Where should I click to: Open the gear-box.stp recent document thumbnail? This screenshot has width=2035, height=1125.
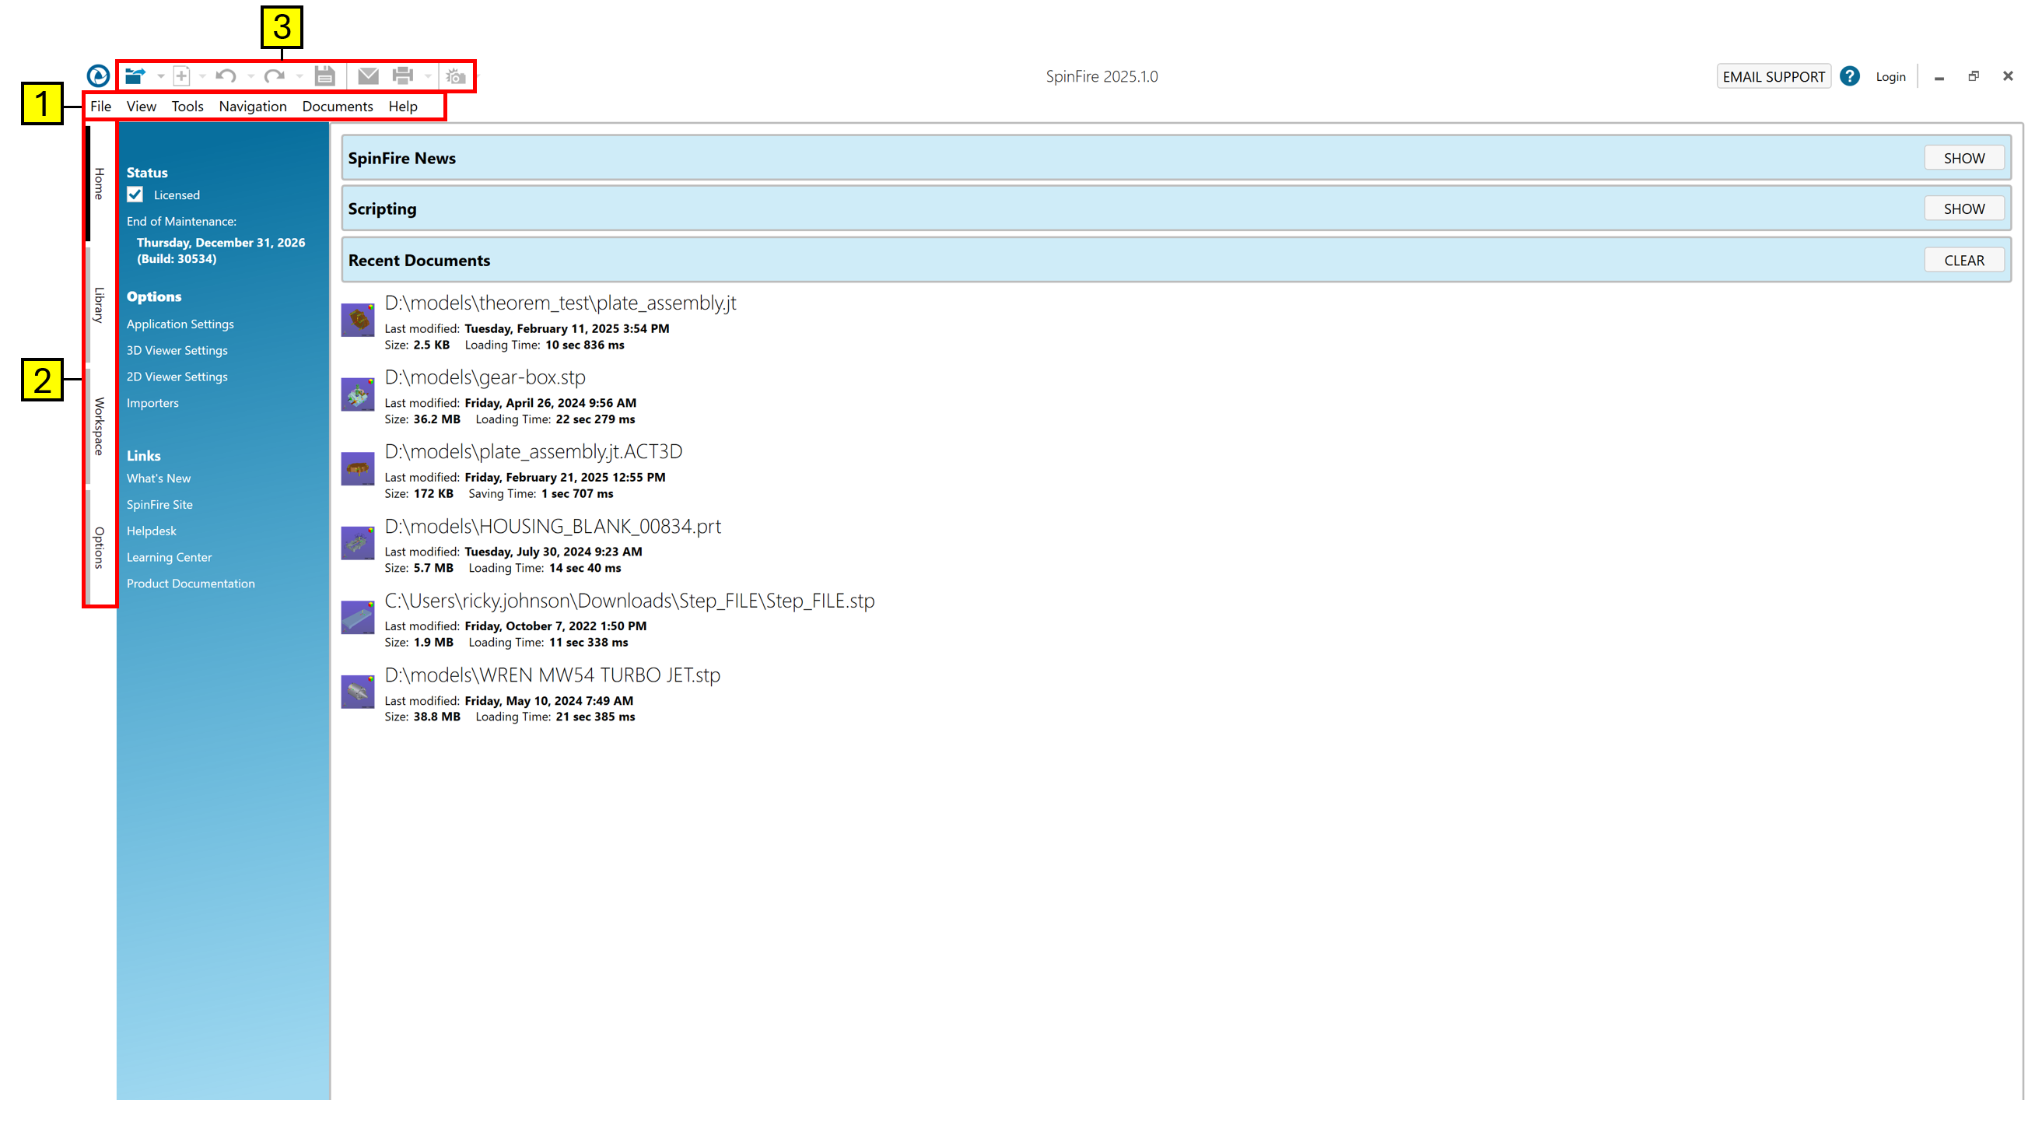[357, 394]
